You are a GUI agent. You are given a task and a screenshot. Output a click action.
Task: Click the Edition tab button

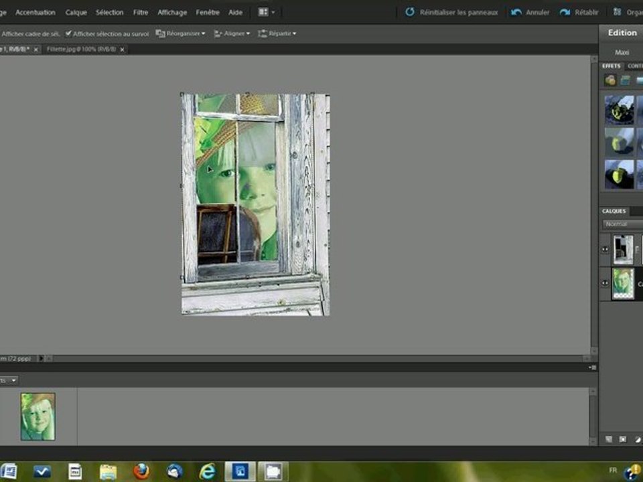coord(622,33)
